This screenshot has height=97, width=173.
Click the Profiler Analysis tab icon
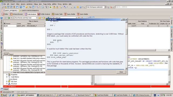click(39, 14)
